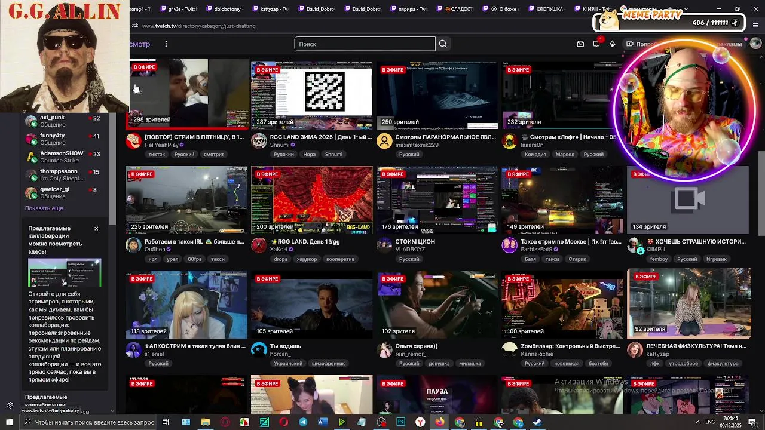The image size is (765, 430).
Task: Click horcan_ channel avatar
Action: [x=259, y=350]
